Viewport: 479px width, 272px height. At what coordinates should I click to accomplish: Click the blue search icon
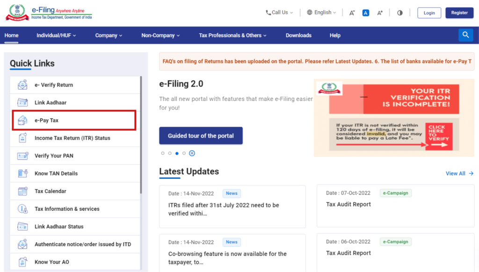click(466, 35)
